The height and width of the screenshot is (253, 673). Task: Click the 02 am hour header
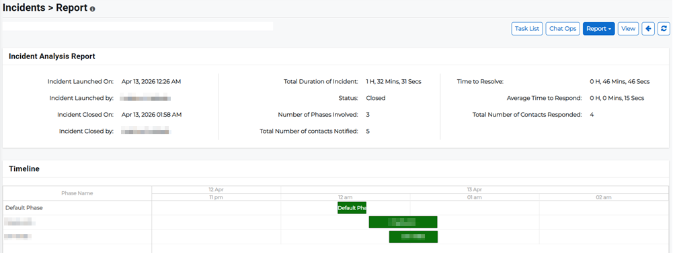click(604, 197)
